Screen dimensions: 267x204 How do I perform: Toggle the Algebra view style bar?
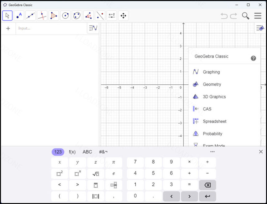[93, 28]
